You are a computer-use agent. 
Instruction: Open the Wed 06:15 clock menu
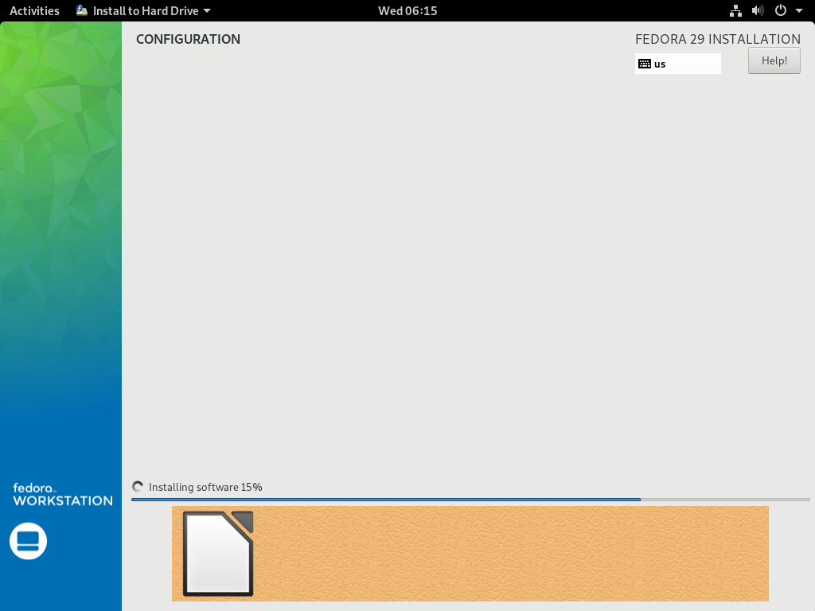(x=407, y=10)
